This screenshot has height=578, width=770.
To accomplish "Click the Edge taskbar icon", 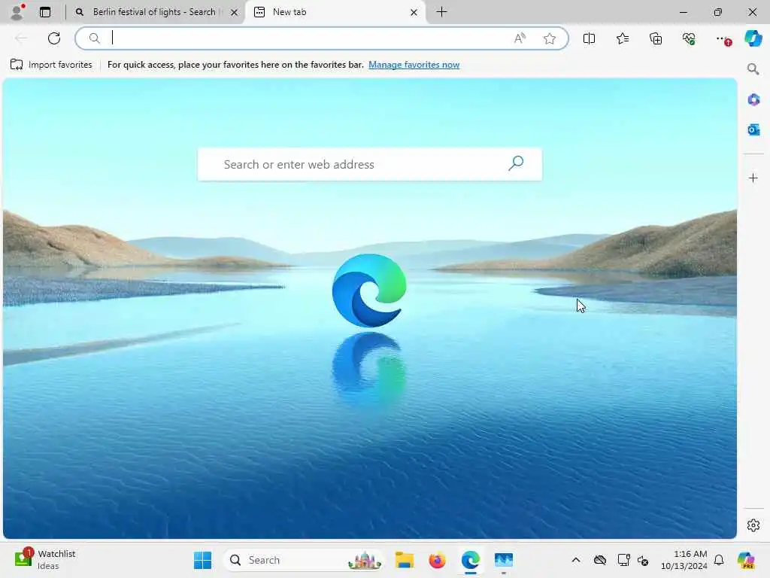I will point(471,560).
